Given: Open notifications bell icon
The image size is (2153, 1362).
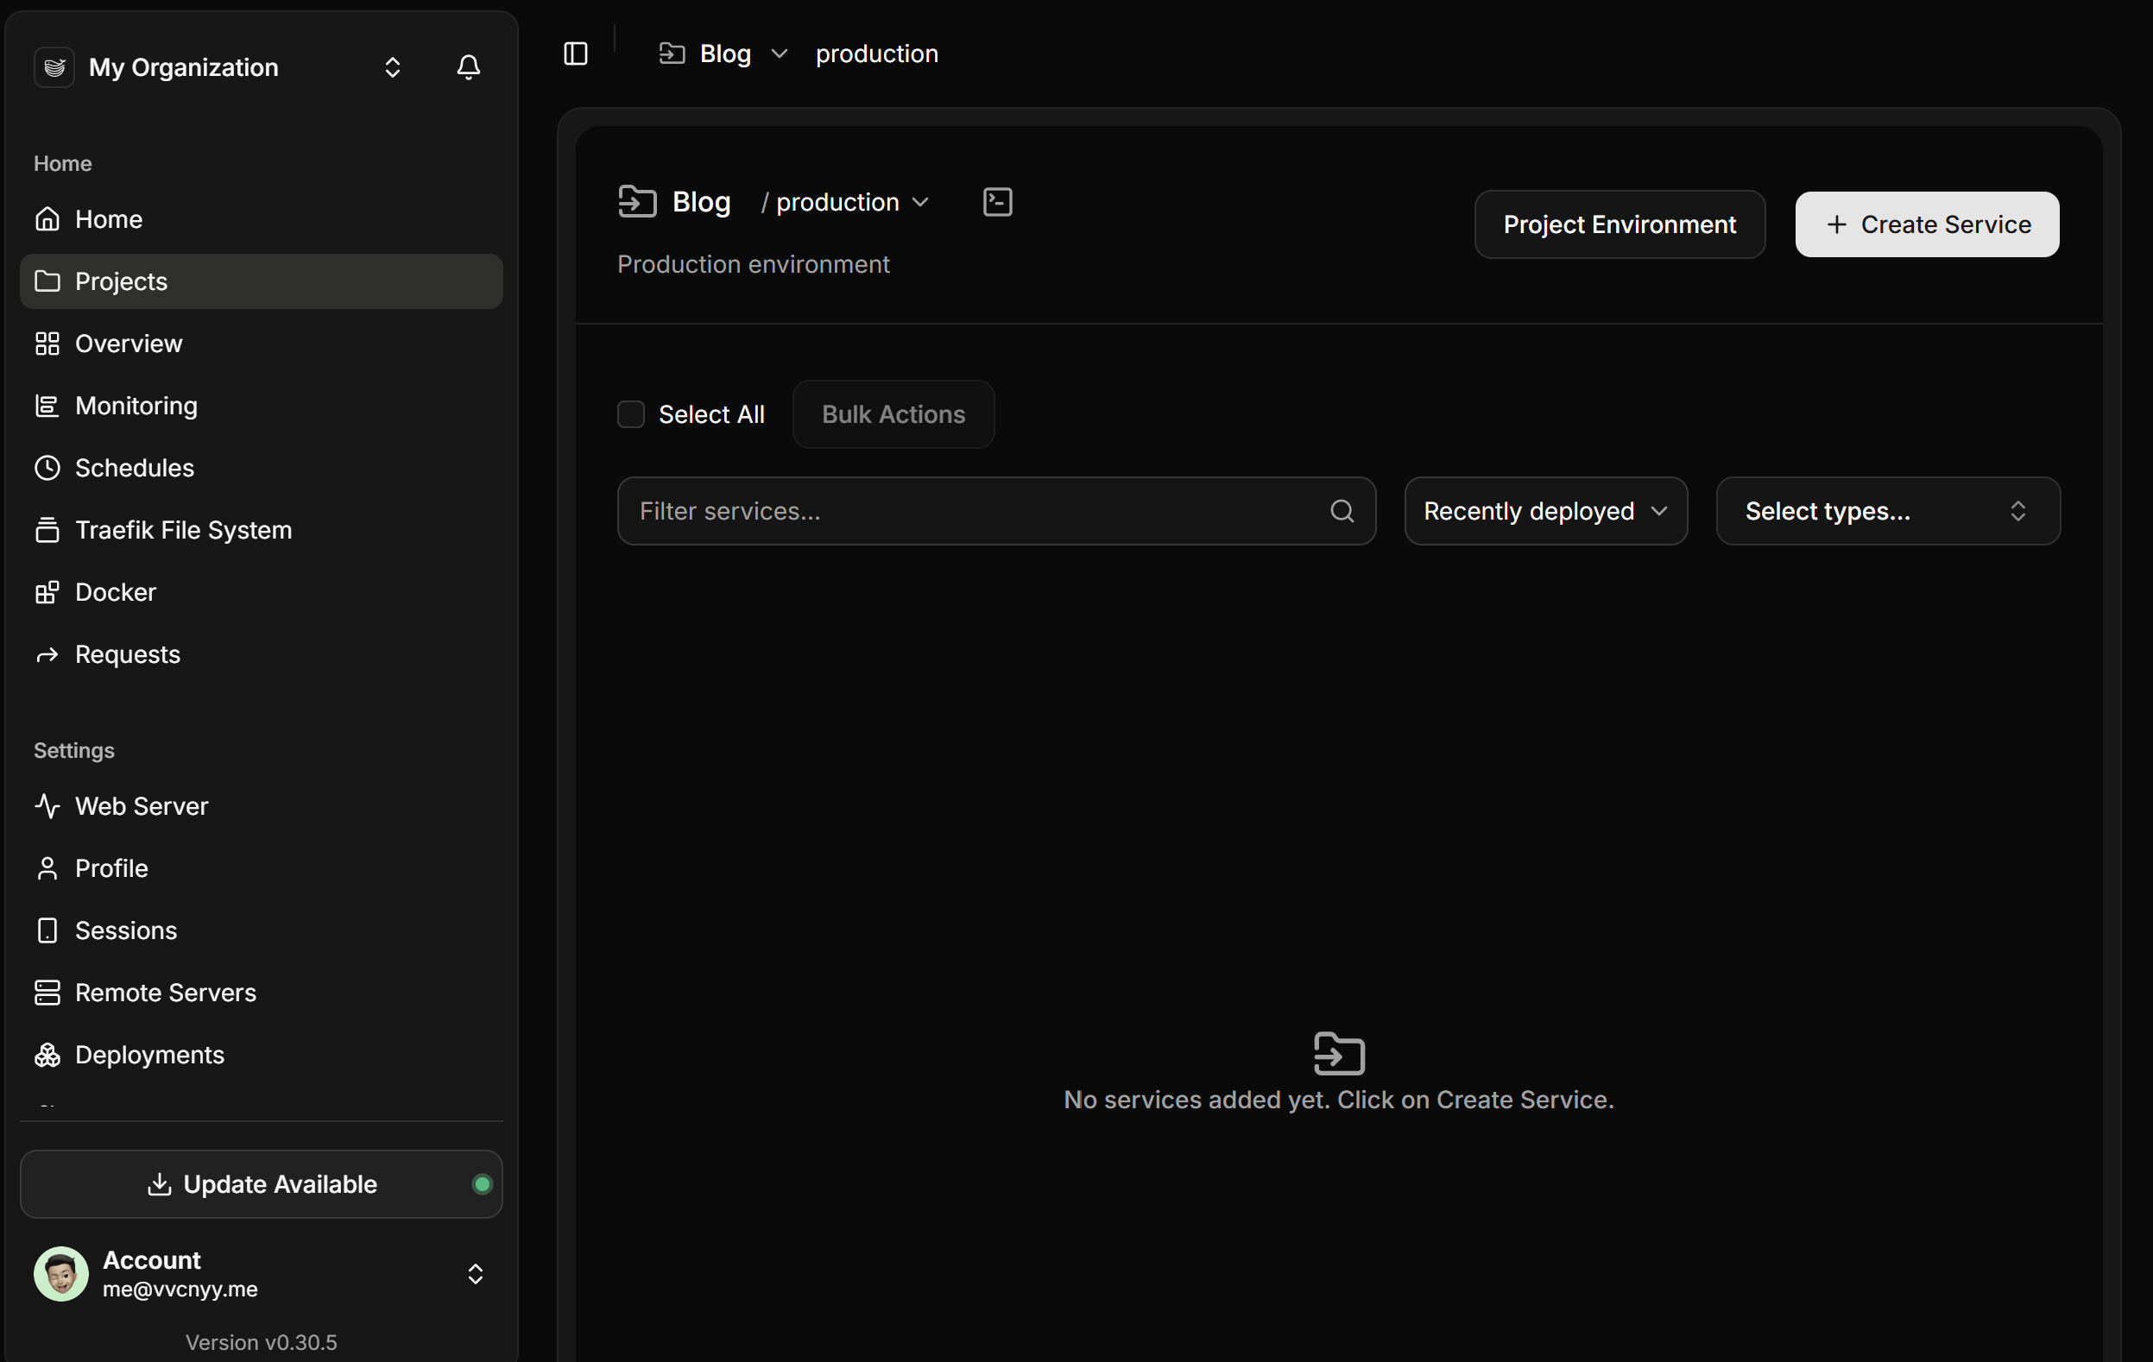Looking at the screenshot, I should tap(469, 67).
